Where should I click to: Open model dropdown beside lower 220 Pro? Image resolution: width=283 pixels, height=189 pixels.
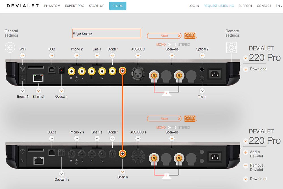[x=245, y=141]
